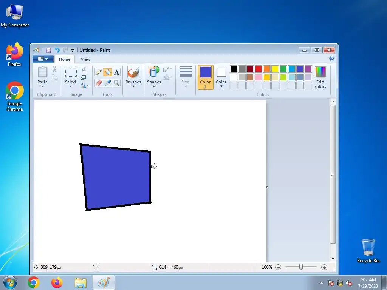Screen dimensions: 387x290
Task: Open Windows Explorer from the taskbar
Action: click(80, 282)
